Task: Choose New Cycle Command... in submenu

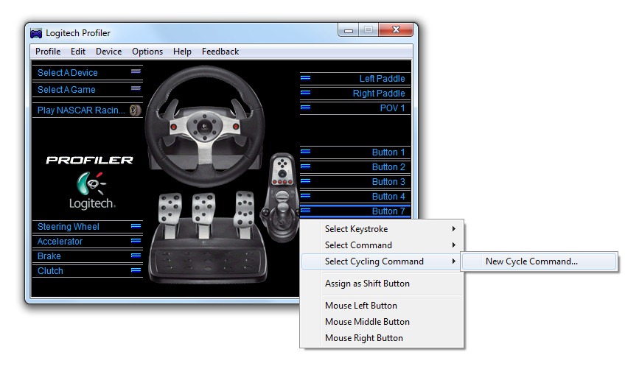Action: (x=540, y=261)
